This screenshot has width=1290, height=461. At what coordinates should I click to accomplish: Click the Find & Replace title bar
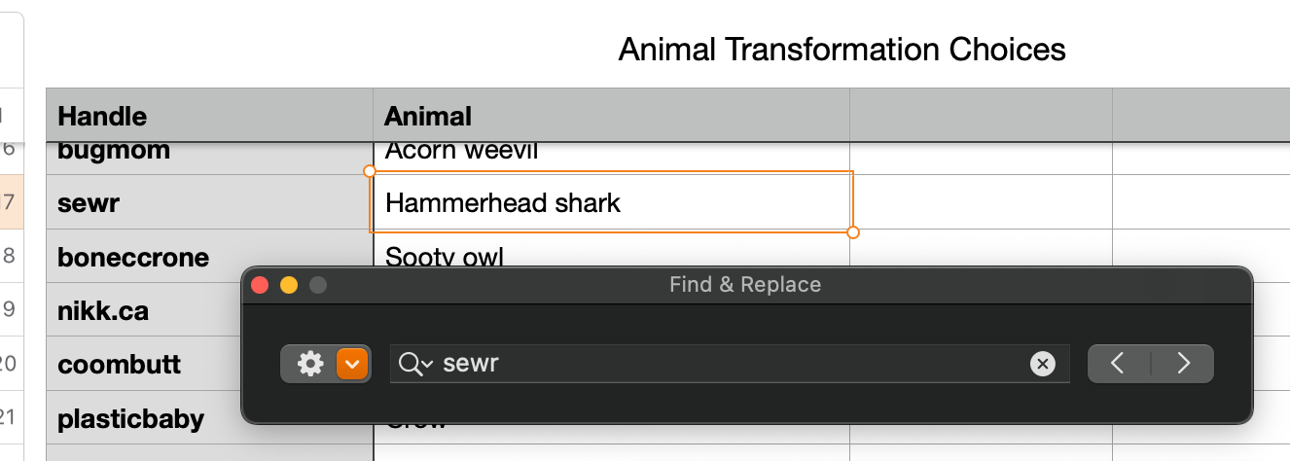pos(744,285)
